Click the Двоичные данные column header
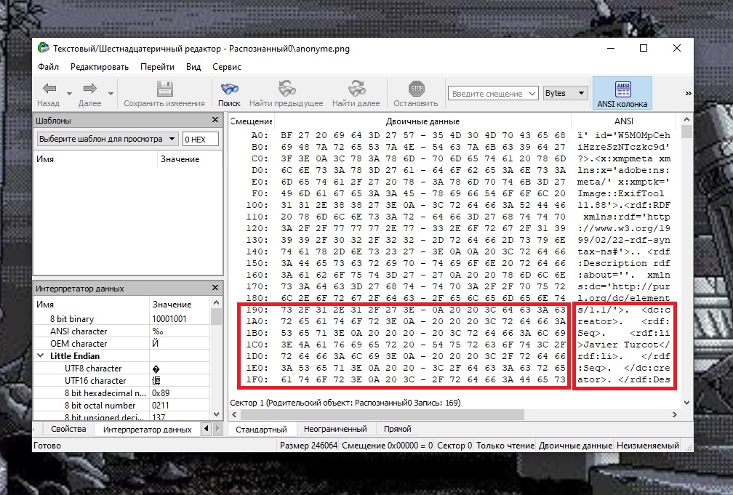The height and width of the screenshot is (495, 733). 422,121
